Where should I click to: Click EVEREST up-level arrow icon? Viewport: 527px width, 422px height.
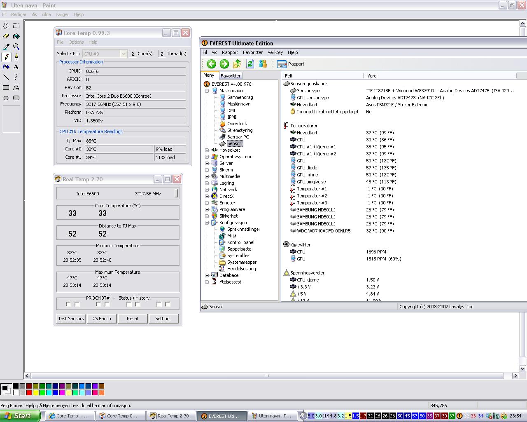click(x=237, y=63)
